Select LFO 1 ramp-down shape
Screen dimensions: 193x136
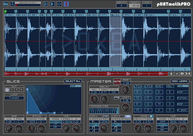pos(94,122)
